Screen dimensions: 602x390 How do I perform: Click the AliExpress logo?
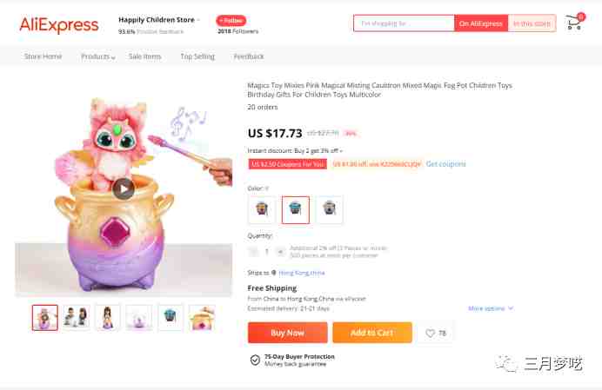[x=59, y=25]
